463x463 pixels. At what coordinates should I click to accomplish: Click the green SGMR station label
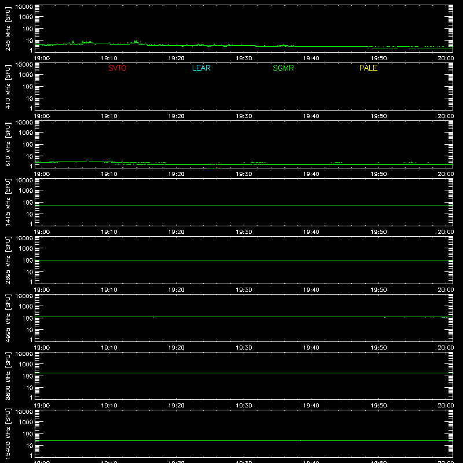[283, 68]
